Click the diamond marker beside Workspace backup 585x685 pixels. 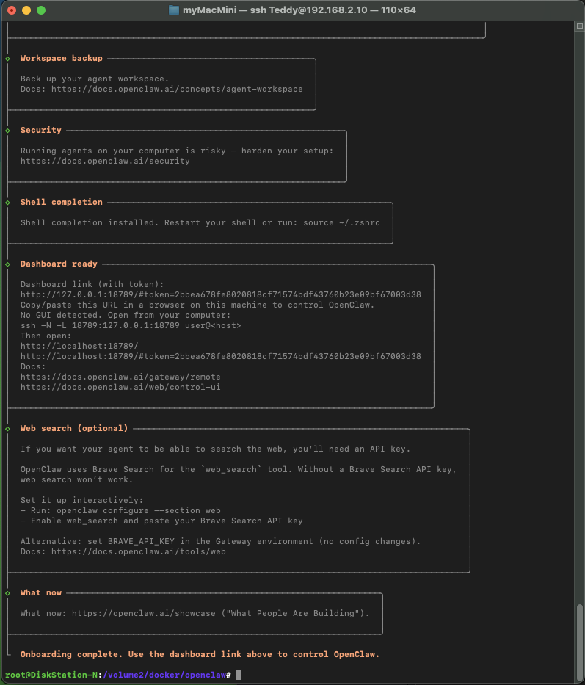coord(7,59)
